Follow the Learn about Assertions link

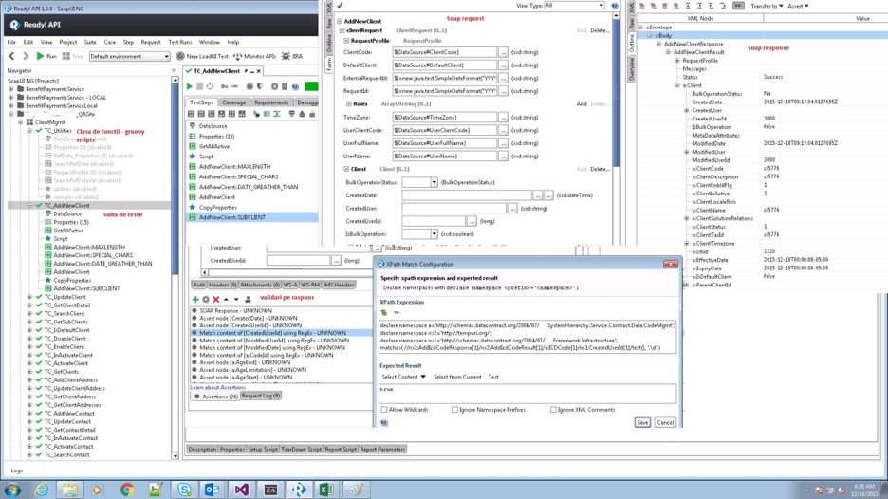(x=217, y=387)
